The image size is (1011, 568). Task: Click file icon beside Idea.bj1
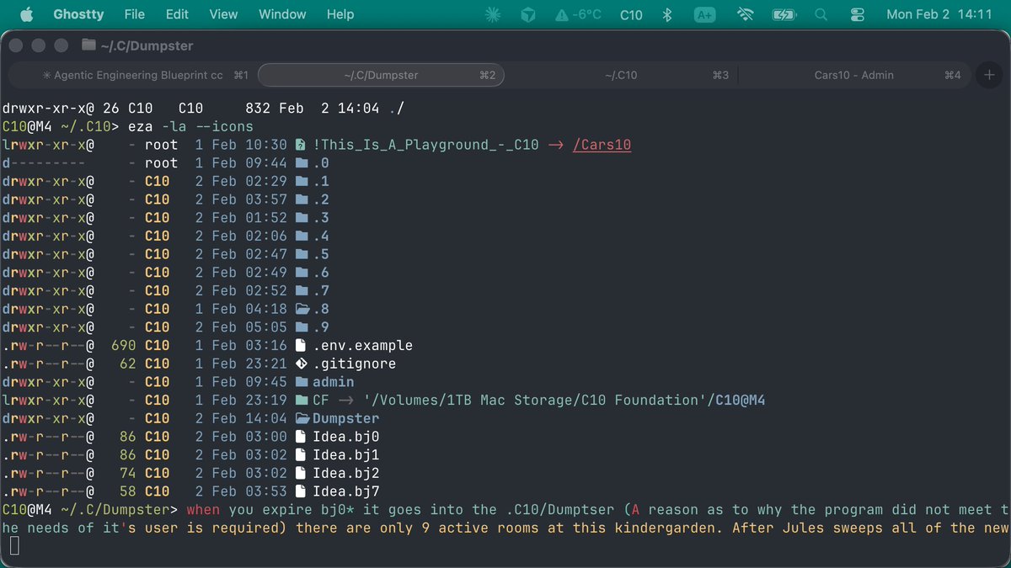(x=302, y=455)
